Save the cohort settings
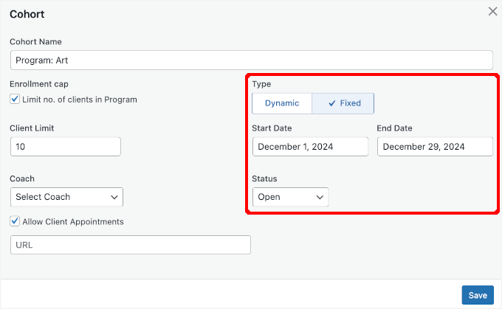Viewport: 502px width, 309px height. tap(478, 295)
